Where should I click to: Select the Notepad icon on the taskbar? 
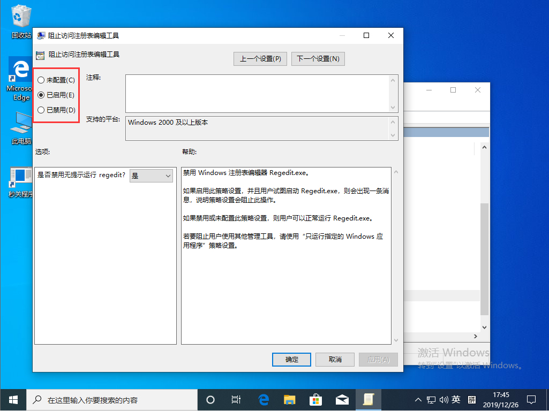click(x=368, y=400)
